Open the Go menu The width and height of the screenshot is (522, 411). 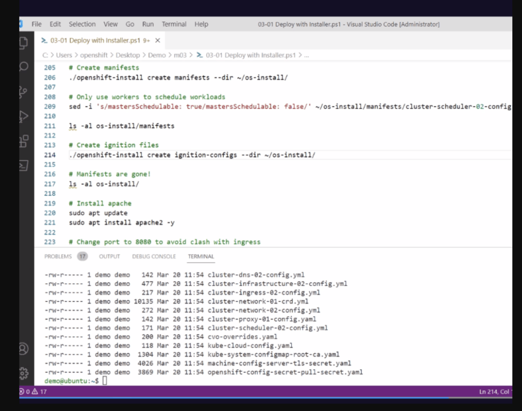click(x=130, y=24)
